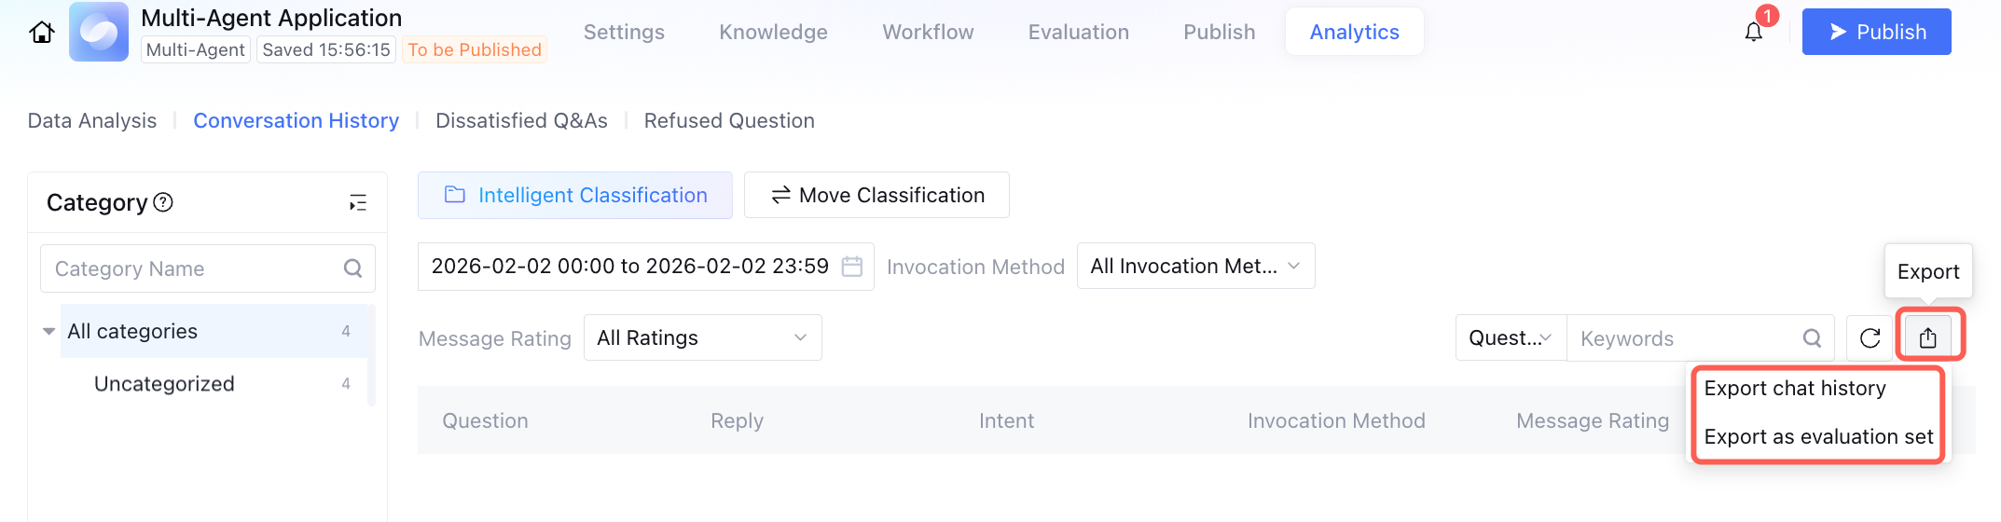Click the Category help question icon
Viewport: 2001px width, 522px height.
point(163,202)
